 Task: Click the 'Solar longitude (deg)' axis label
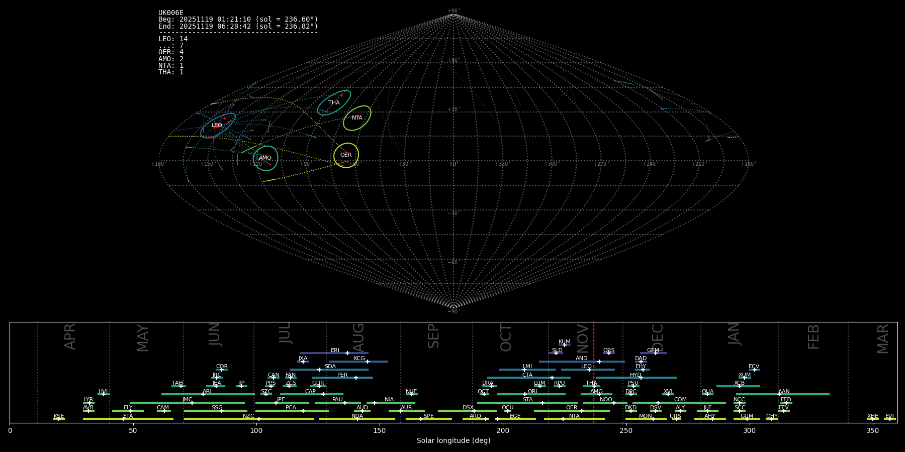(454, 441)
